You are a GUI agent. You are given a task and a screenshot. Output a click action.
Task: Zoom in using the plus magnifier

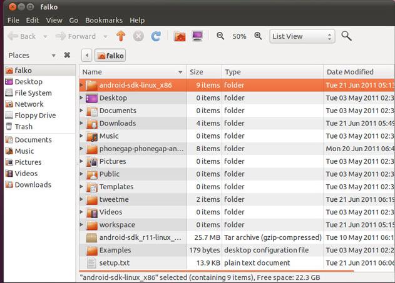click(258, 36)
